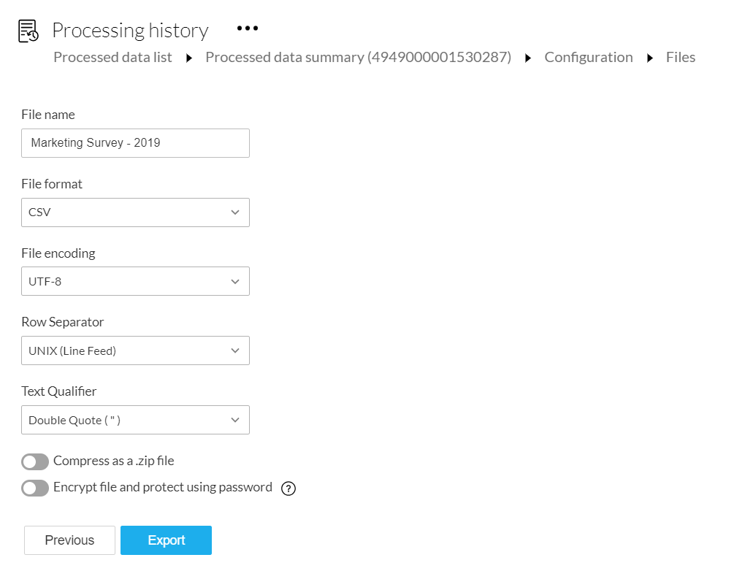Click the breadcrumb arrow before Configuration
The height and width of the screenshot is (571, 745).
(528, 58)
